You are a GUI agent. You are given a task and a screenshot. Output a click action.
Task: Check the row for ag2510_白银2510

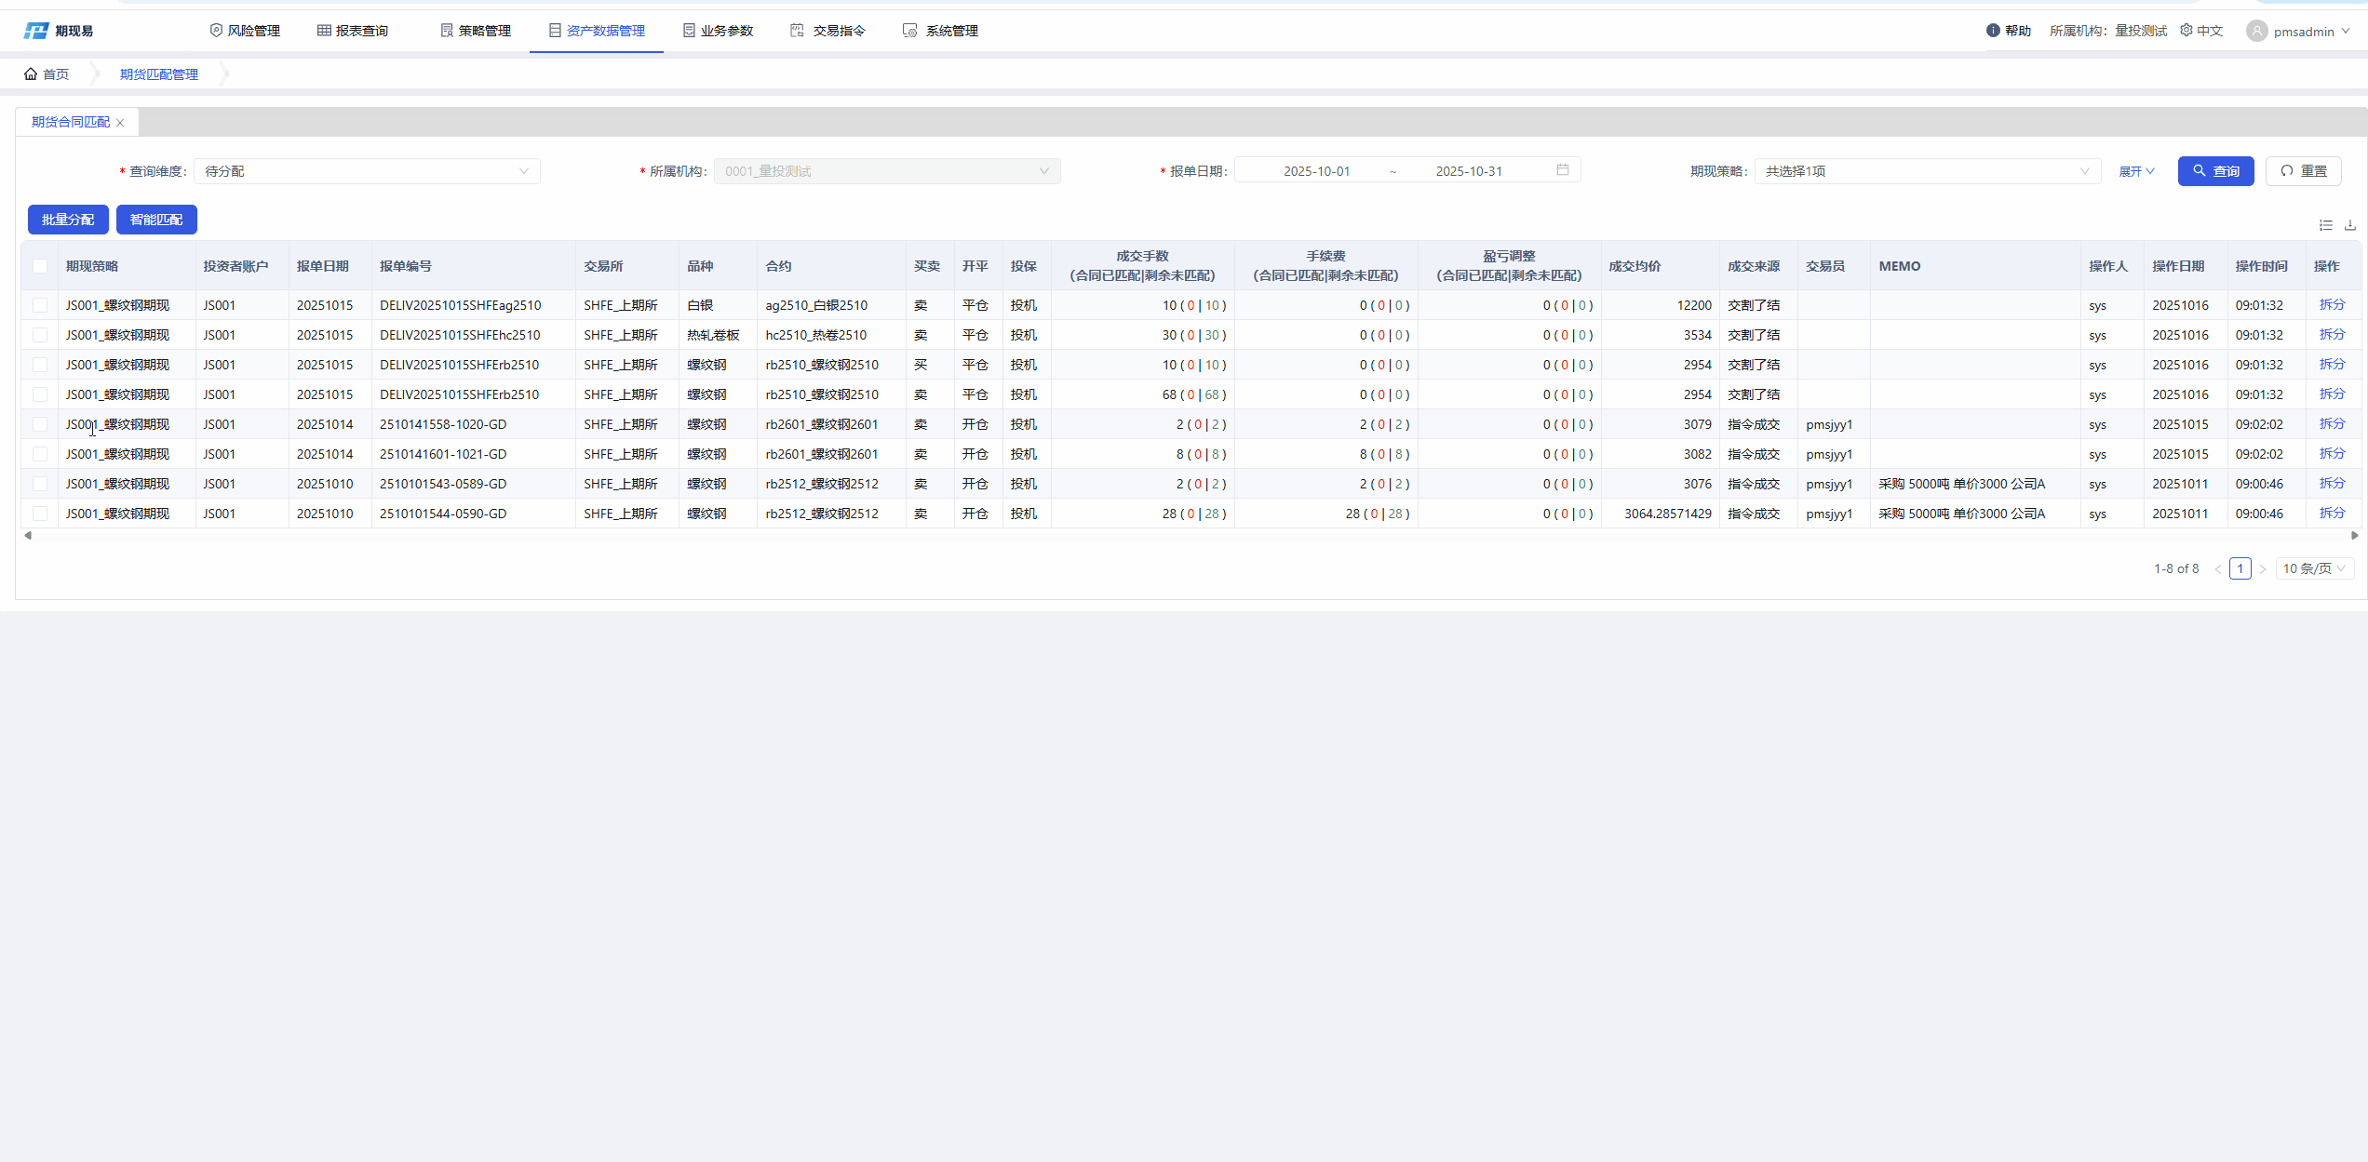pyautogui.click(x=40, y=305)
